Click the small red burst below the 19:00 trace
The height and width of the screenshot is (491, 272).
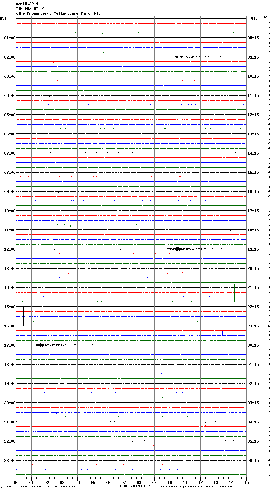point(124,388)
